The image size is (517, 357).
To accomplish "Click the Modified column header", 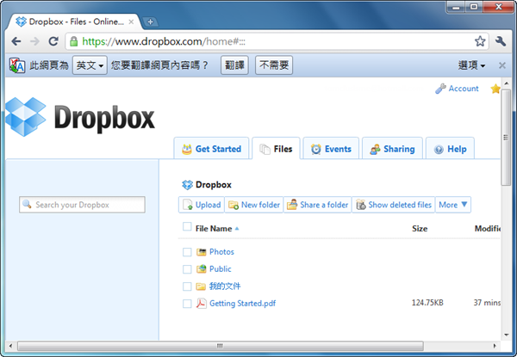I will click(x=488, y=228).
